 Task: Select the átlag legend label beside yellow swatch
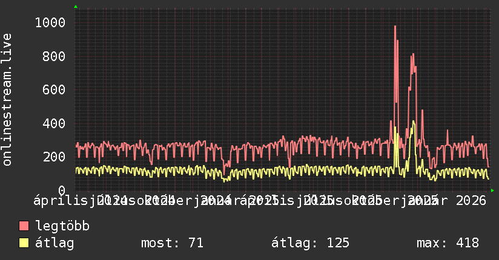(x=55, y=243)
